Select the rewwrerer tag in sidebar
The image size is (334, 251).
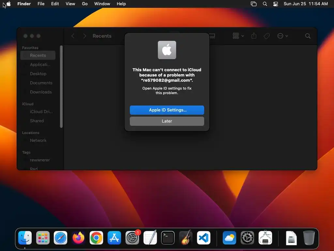[38, 160]
